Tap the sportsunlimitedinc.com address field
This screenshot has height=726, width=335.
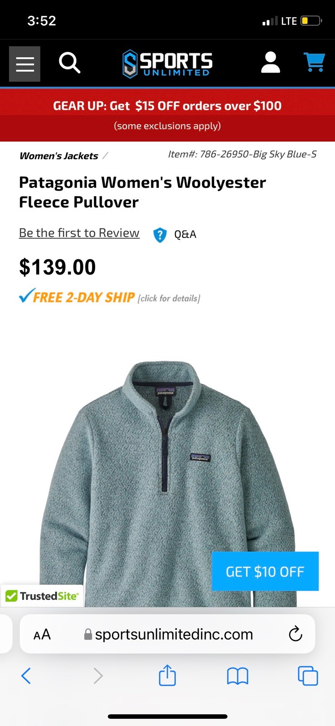coord(167,634)
